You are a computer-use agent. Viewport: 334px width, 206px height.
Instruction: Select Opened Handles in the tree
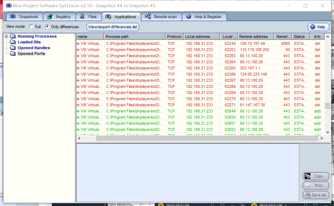coord(34,48)
